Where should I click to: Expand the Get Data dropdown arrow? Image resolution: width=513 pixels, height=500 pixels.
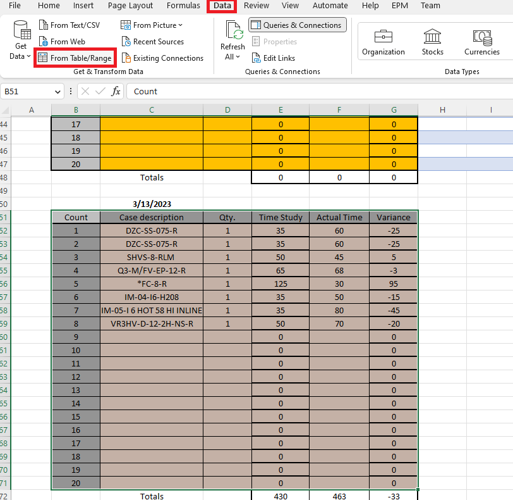[x=28, y=56]
